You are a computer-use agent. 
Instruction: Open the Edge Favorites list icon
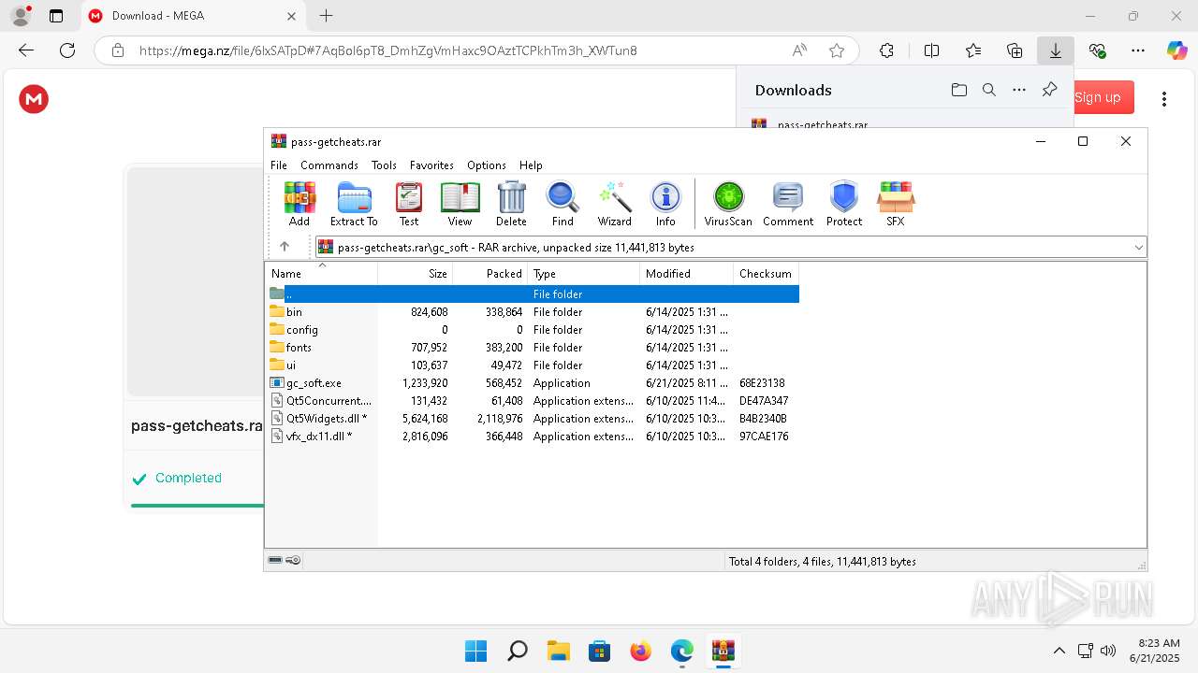tap(973, 50)
